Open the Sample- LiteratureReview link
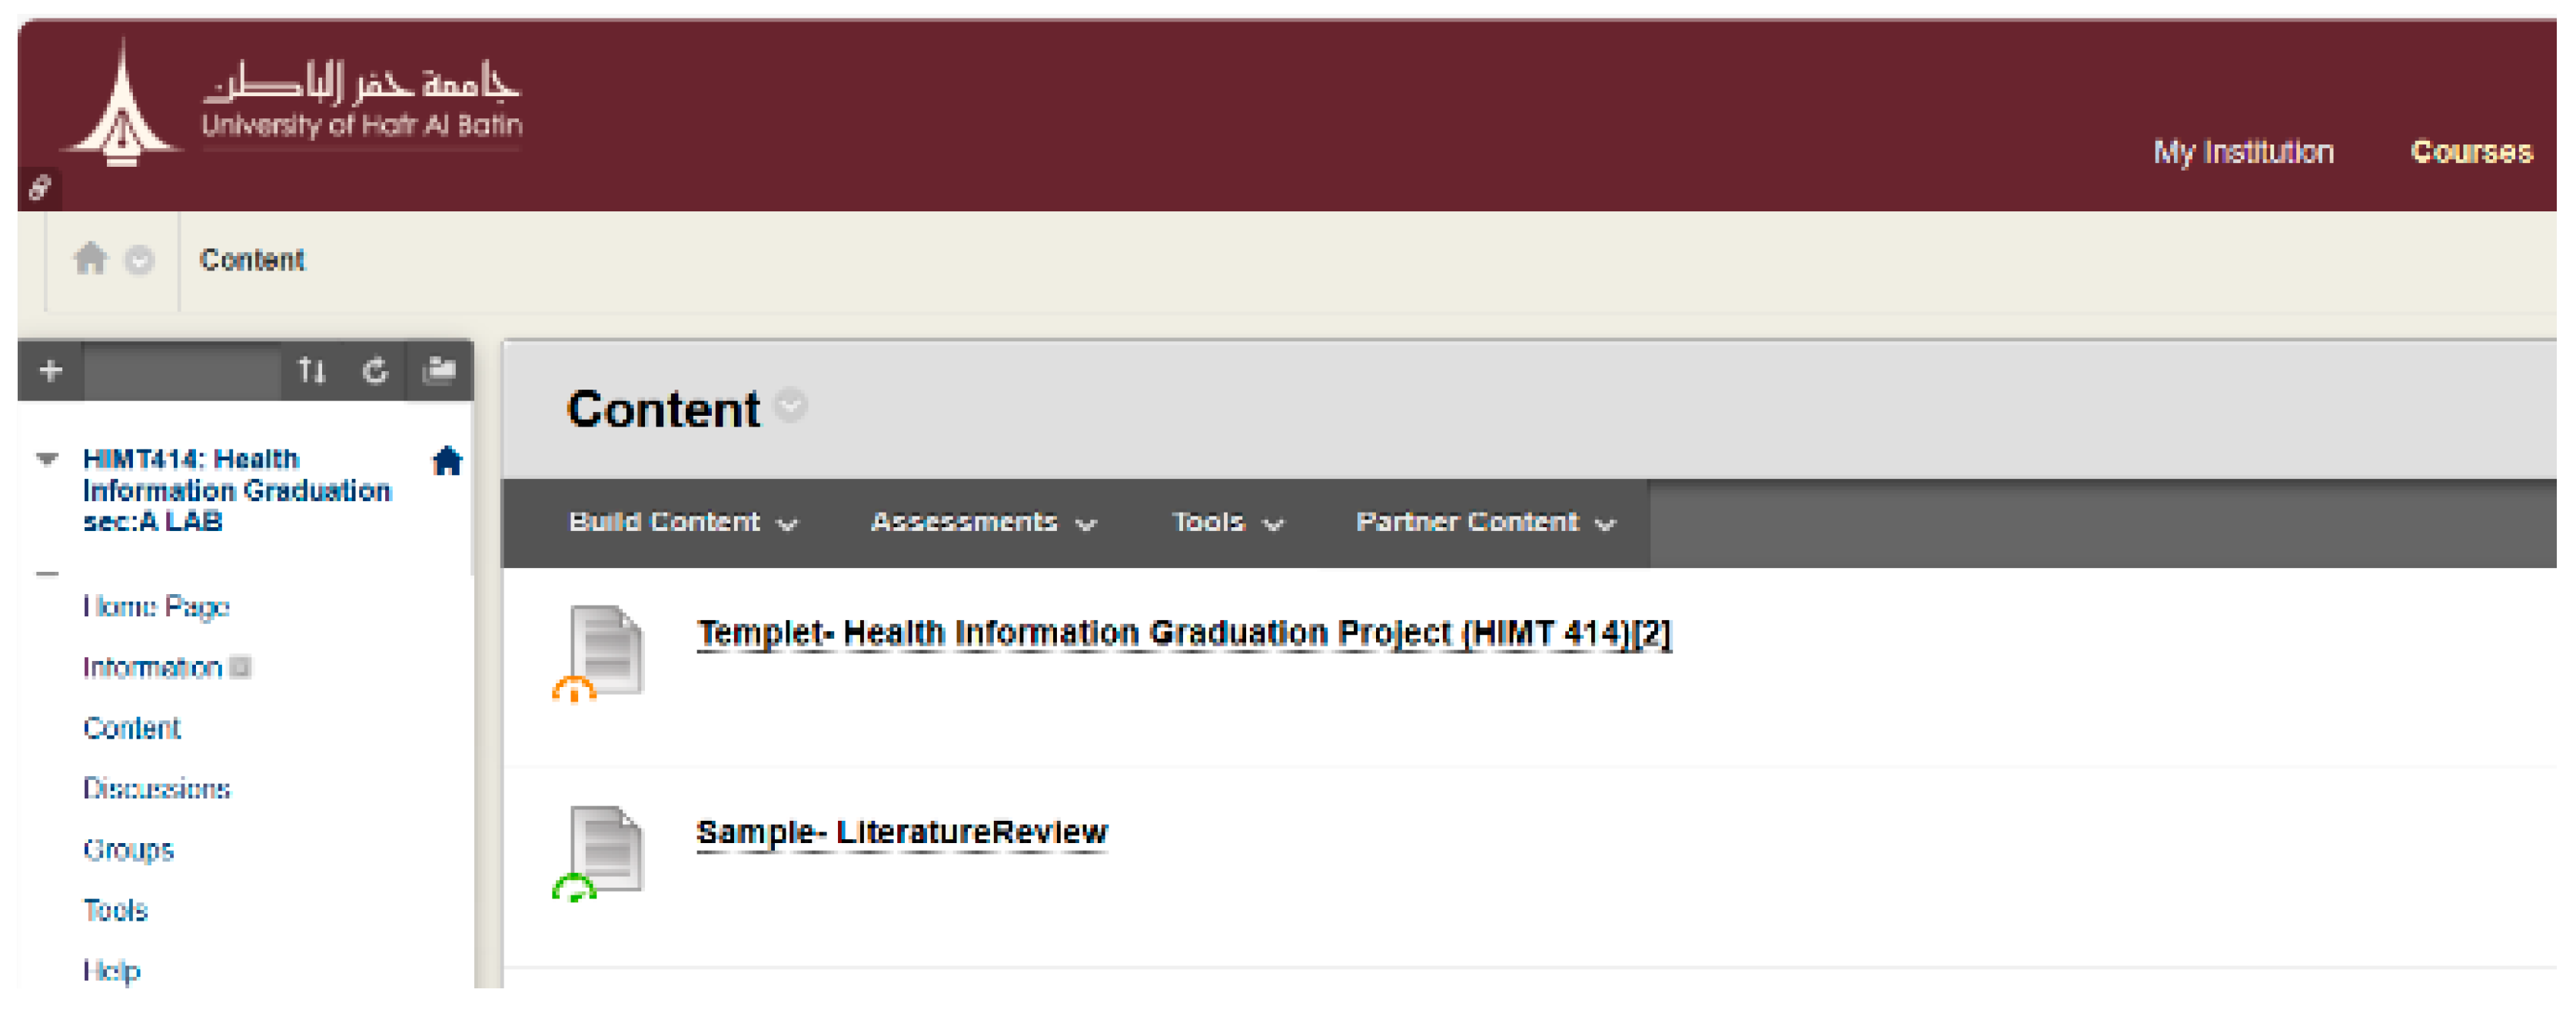This screenshot has height=1016, width=2576. (x=902, y=832)
